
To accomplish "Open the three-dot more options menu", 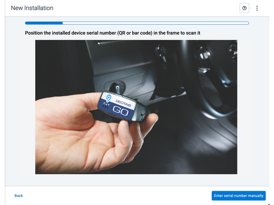I will point(257,8).
